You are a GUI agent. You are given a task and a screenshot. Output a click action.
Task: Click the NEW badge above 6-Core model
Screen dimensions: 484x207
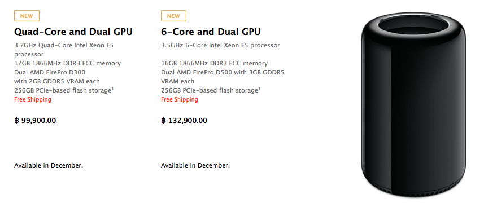point(173,16)
